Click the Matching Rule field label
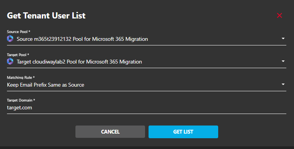Image resolution: width=294 pixels, height=149 pixels. tap(21, 77)
